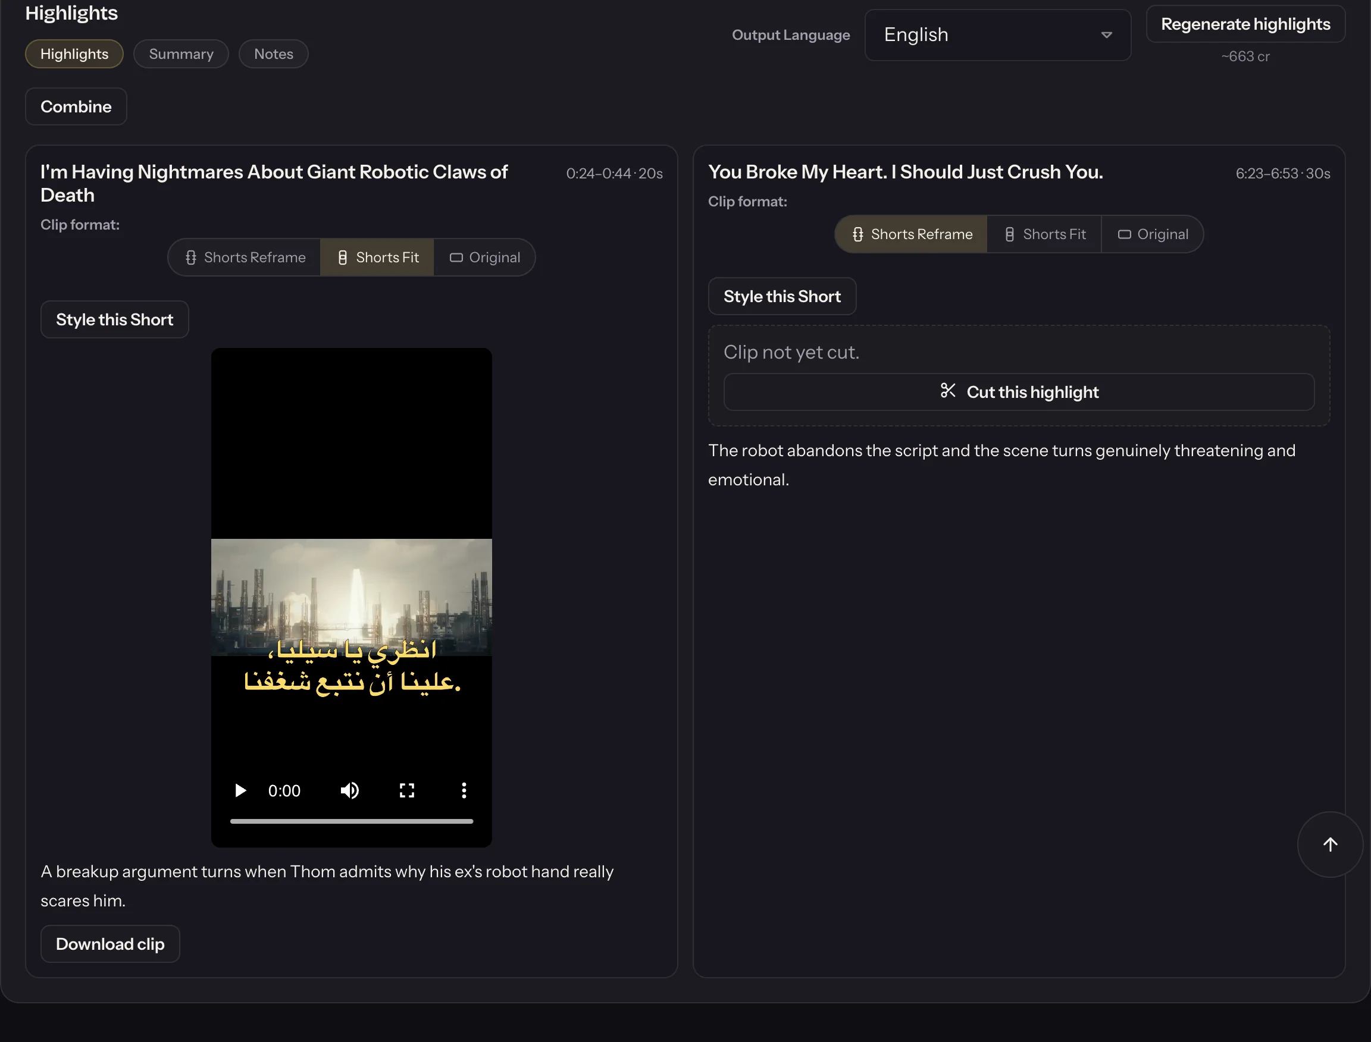Viewport: 1371px width, 1042px height.
Task: Select Shorts Reframe for Broke My Heart clip
Action: [912, 234]
